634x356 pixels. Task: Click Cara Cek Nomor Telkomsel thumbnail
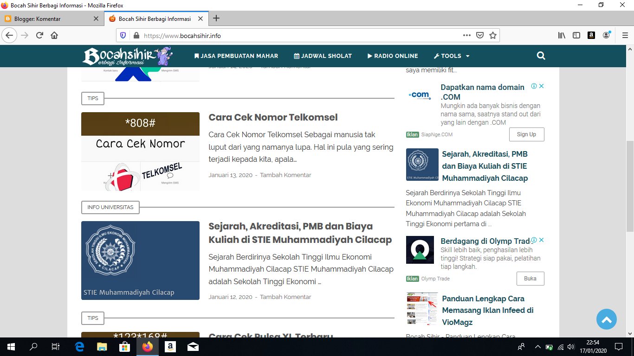tap(140, 152)
